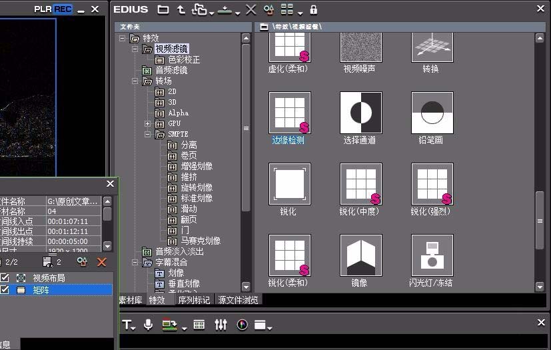Image resolution: width=551 pixels, height=350 pixels.
Task: Change the effects view mode icon
Action: pos(286,9)
